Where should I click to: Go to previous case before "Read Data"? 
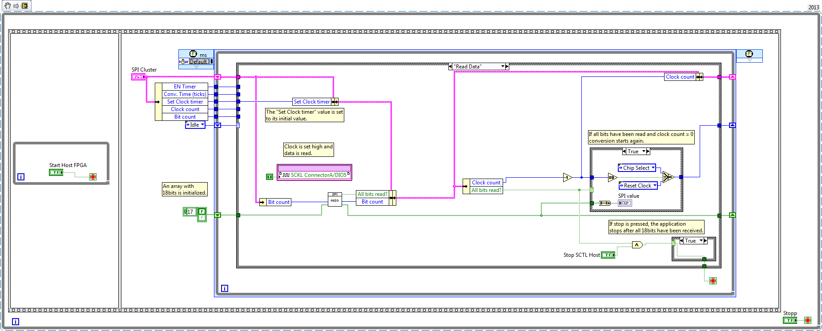(451, 67)
